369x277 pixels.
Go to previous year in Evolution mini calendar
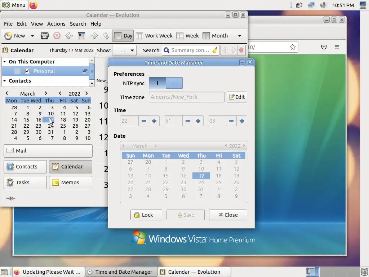[60, 93]
